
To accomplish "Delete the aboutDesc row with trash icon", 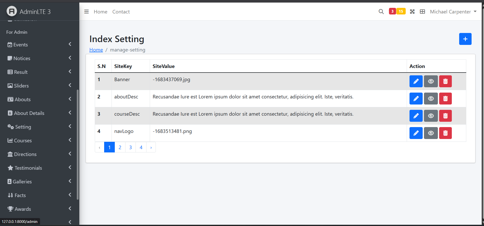I will click(445, 99).
